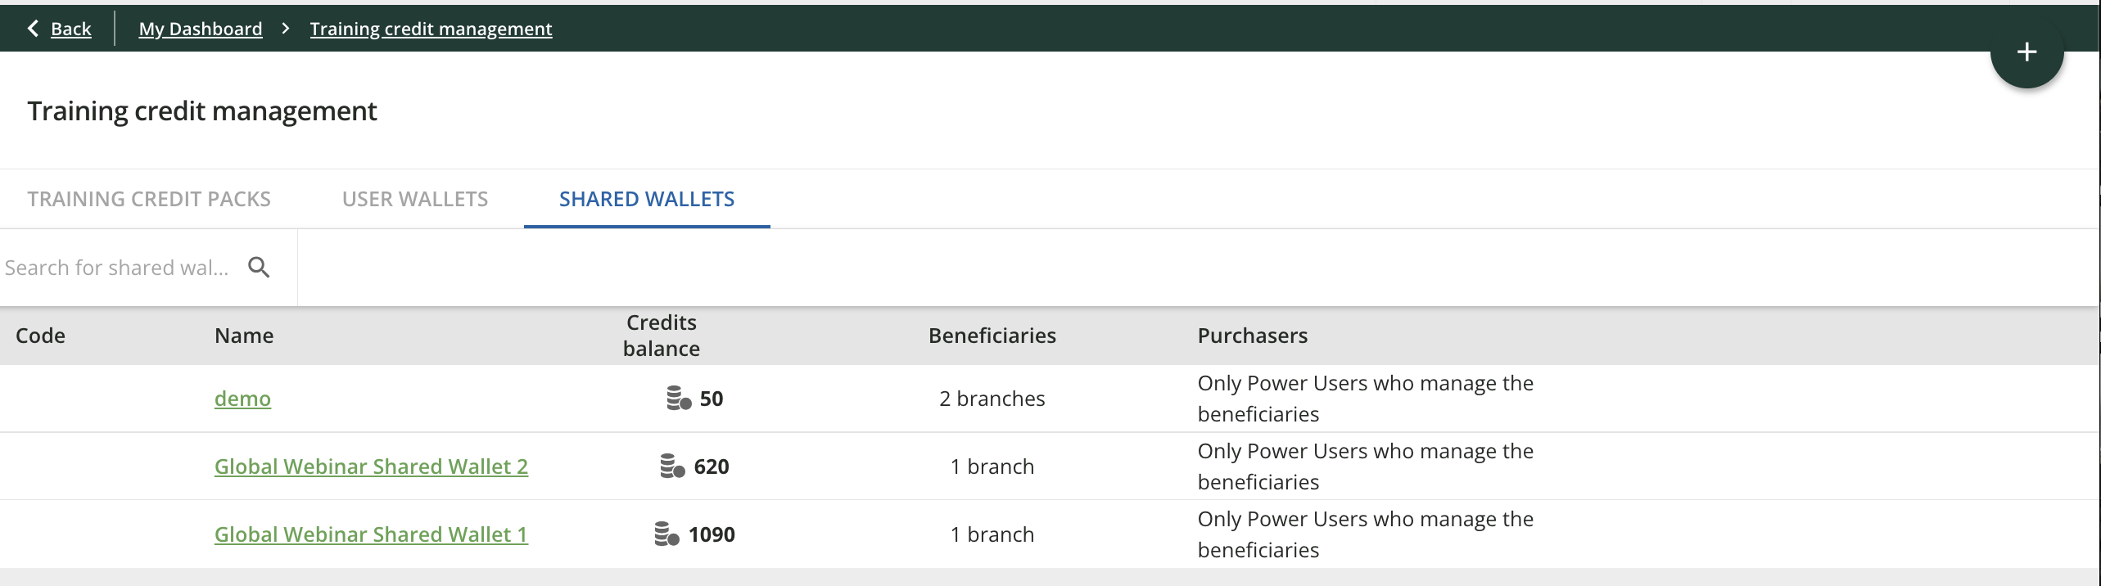Image resolution: width=2101 pixels, height=586 pixels.
Task: Focus the shared wallets search field
Action: pos(119,268)
